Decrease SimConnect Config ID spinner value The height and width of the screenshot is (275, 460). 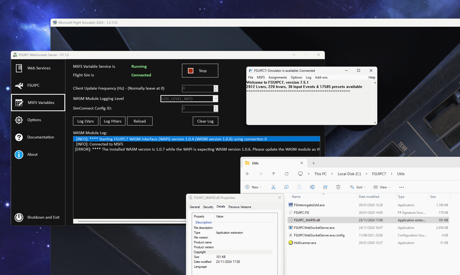(216, 110)
